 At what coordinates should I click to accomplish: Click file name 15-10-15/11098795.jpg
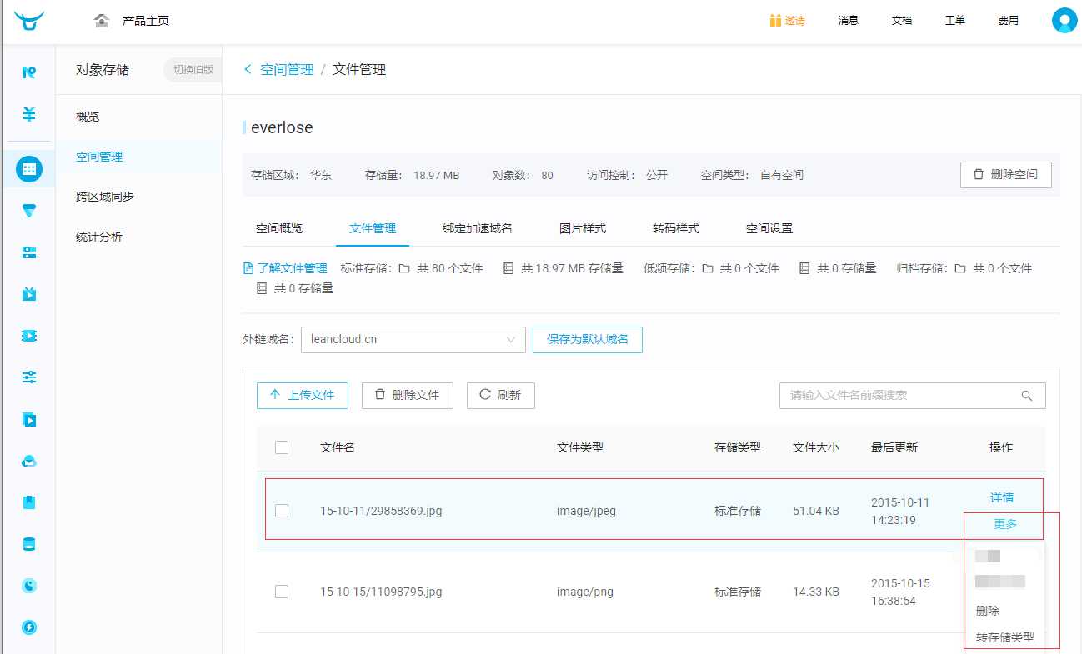point(381,592)
